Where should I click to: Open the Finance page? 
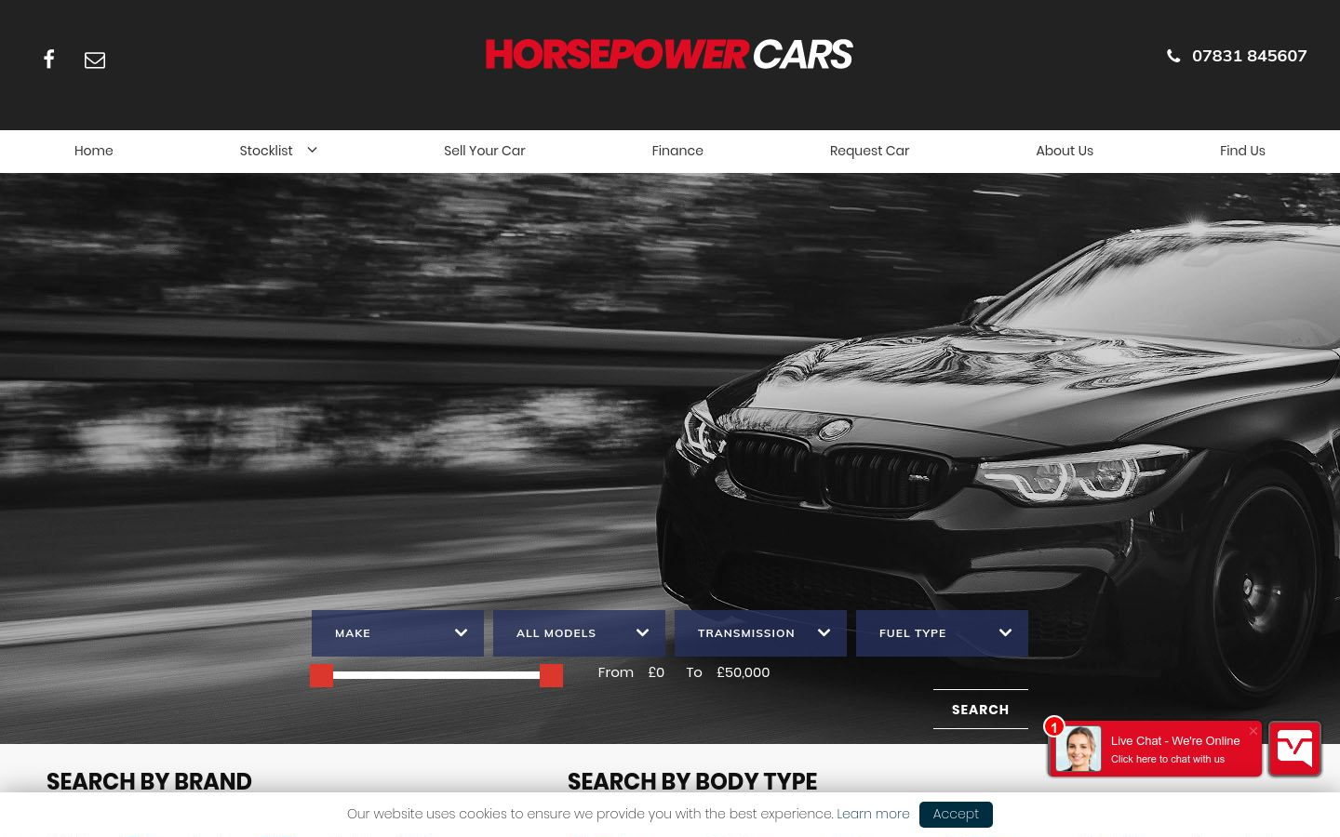pyautogui.click(x=677, y=151)
